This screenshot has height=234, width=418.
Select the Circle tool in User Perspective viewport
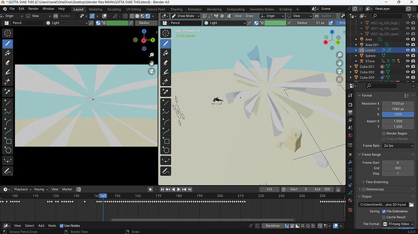tap(165, 150)
